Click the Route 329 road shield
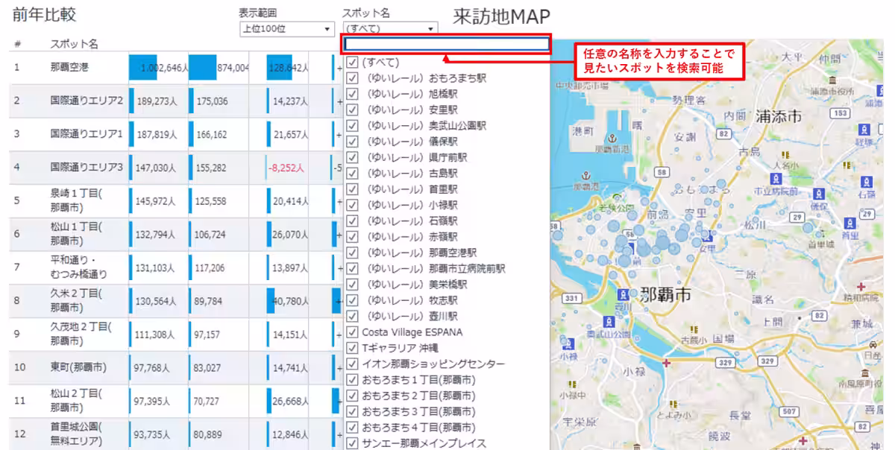The width and height of the screenshot is (895, 450). (724, 362)
